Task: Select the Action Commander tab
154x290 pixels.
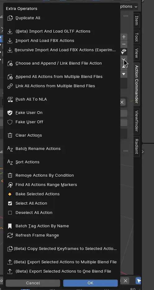Action: coord(137,84)
